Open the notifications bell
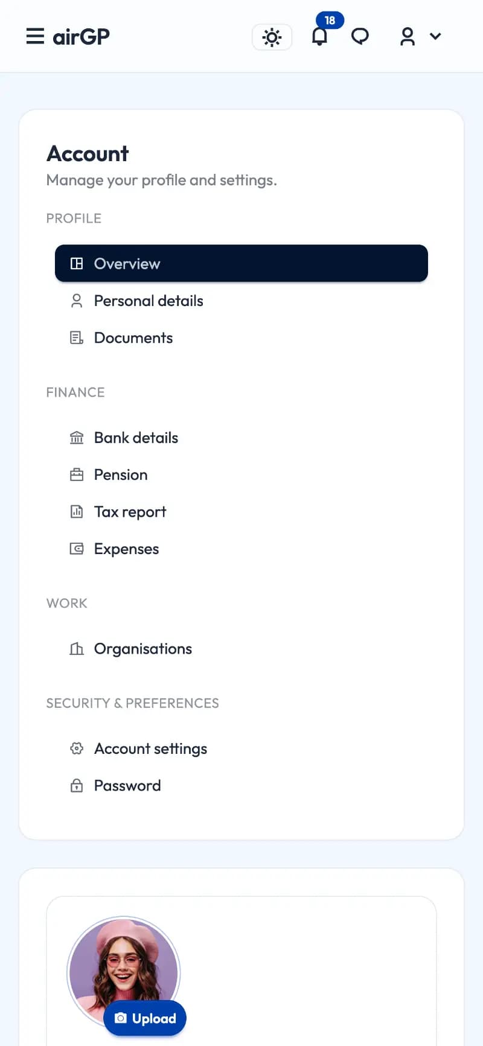This screenshot has width=483, height=1046. point(319,37)
